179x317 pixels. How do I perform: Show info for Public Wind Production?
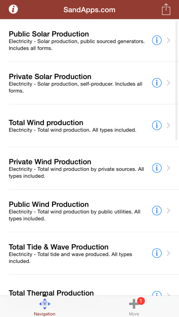(157, 211)
